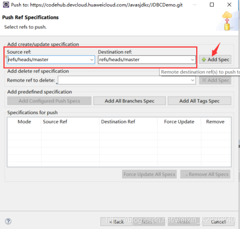Click the Destination Ref column header
Viewport: 240px width, 229px height.
tap(129, 122)
